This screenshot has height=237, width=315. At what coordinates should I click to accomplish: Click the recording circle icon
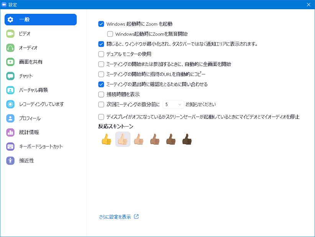pos(10,104)
